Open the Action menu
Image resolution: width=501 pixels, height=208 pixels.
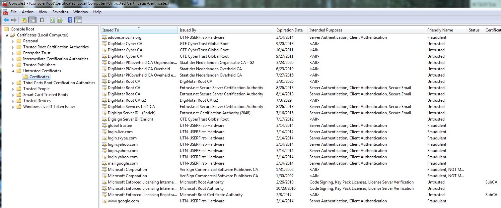coord(28,12)
